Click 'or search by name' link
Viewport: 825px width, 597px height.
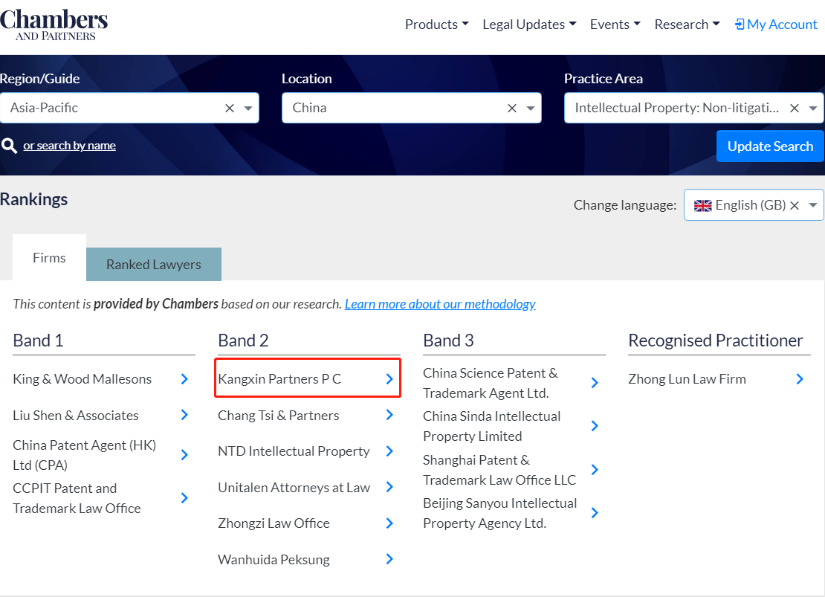(69, 145)
